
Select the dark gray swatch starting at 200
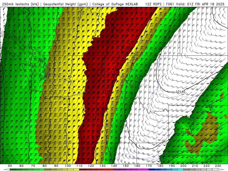pyautogui.click(x=186, y=170)
